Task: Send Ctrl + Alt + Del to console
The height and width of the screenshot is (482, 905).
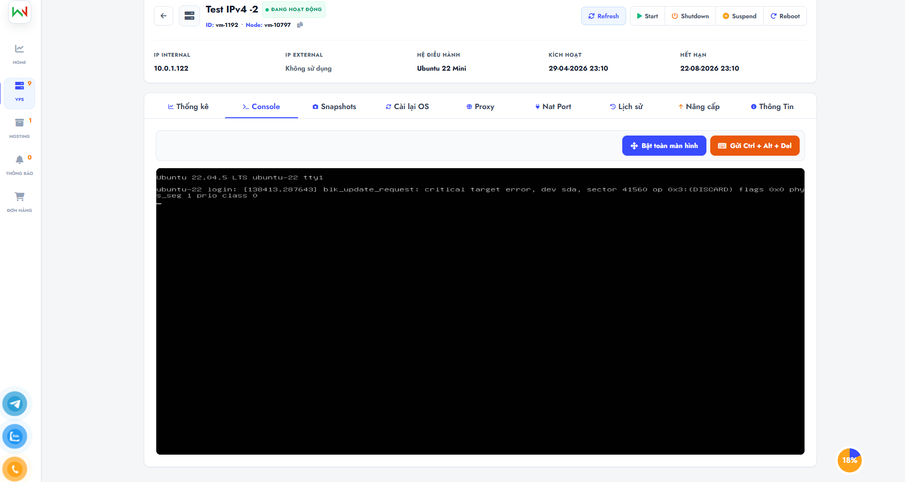Action: (x=755, y=146)
